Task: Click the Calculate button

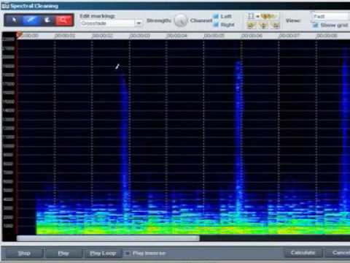Action: 303,253
